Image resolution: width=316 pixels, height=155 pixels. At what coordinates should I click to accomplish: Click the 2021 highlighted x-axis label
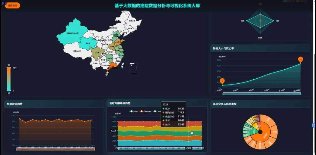pos(189,148)
